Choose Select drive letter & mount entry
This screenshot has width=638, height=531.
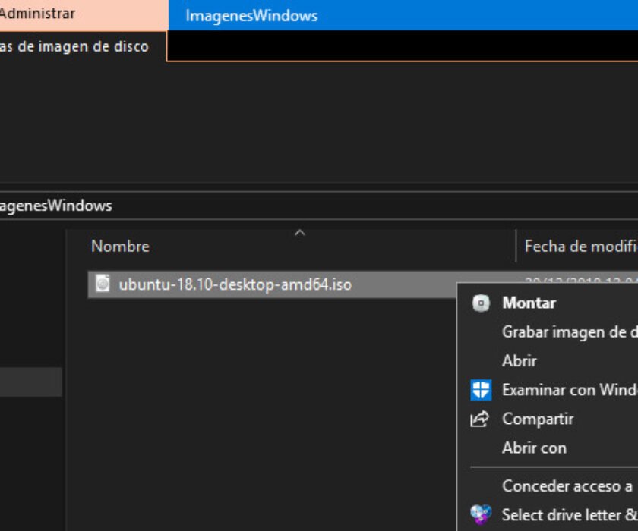(570, 515)
